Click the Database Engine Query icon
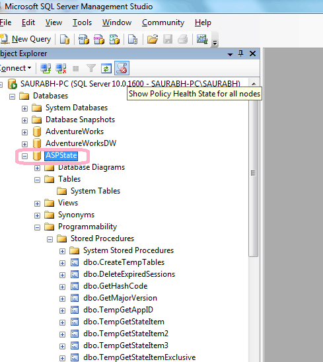This screenshot has height=362, width=323. pyautogui.click(x=65, y=39)
